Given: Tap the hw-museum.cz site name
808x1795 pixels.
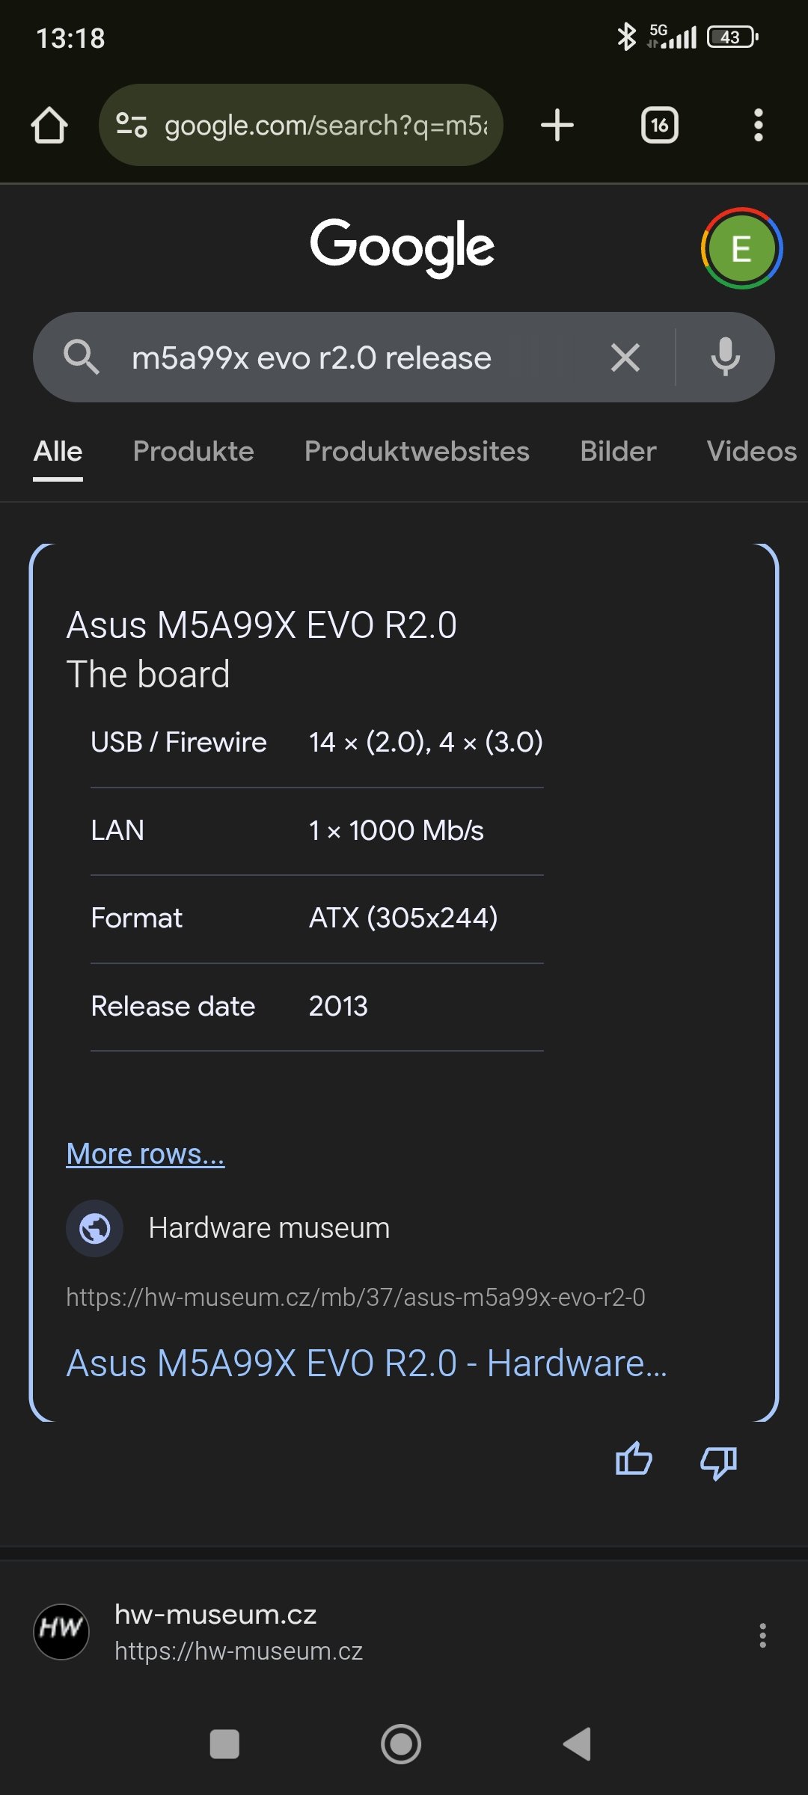Looking at the screenshot, I should tap(215, 1615).
